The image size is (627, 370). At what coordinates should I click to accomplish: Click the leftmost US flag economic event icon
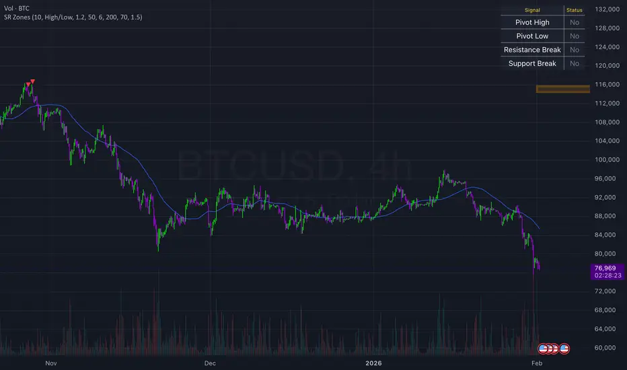coord(544,348)
